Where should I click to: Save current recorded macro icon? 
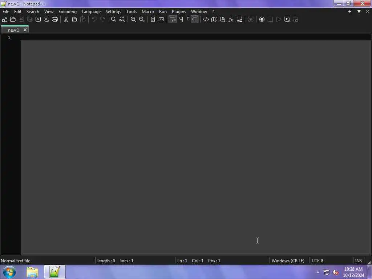pos(295,20)
